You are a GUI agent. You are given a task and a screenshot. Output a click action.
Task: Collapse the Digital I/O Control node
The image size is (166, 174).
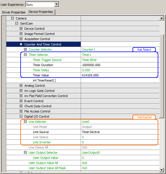click(21, 116)
